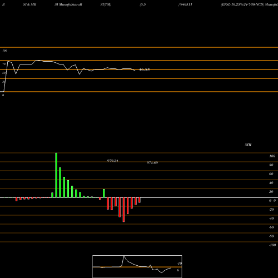Click the 979.24 price label
The image size is (278, 278).
(x=112, y=161)
